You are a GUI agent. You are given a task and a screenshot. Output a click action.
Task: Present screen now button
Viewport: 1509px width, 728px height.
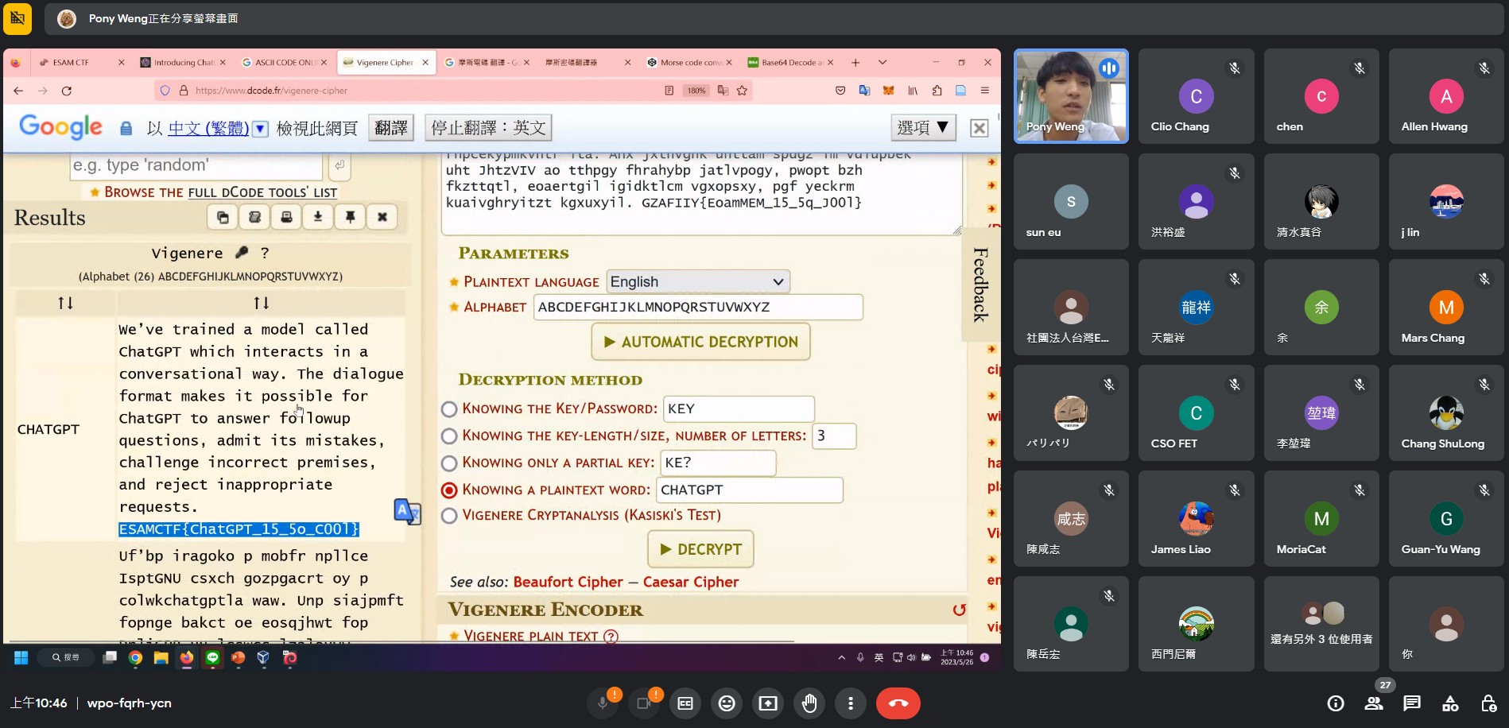(x=768, y=703)
